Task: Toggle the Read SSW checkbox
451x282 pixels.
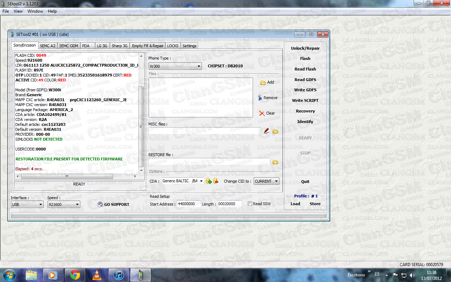Action: [250, 204]
